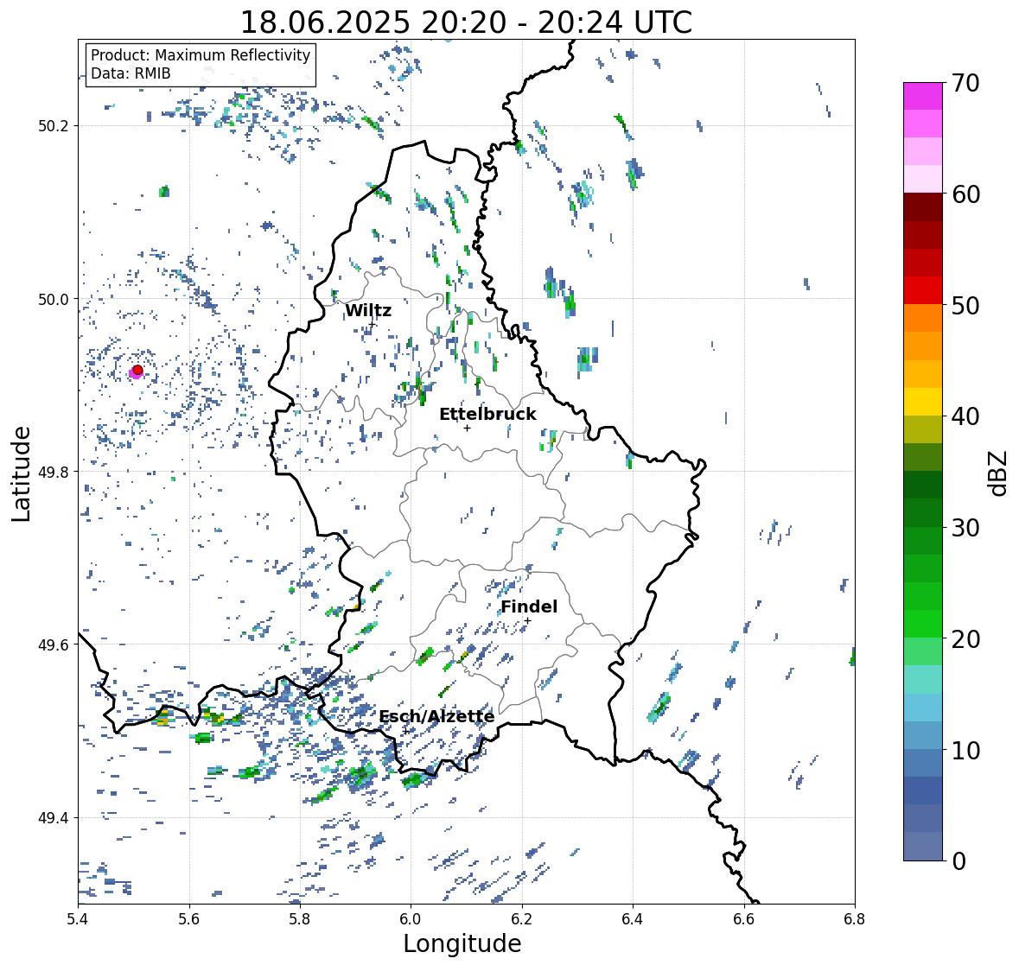Click the 30 value on the colorbar
The width and height of the screenshot is (1019, 965).
click(965, 527)
